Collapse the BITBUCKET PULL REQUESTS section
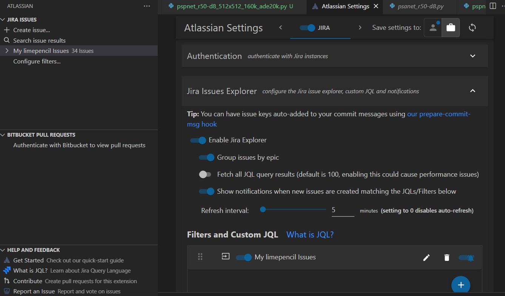 (x=3, y=135)
